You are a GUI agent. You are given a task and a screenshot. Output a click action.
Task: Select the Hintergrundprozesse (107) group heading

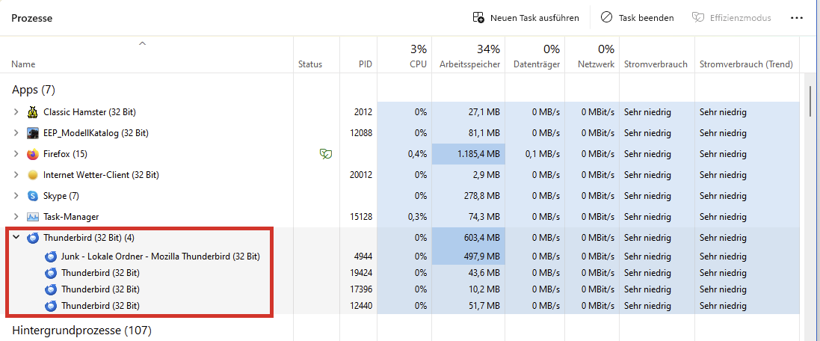[81, 331]
